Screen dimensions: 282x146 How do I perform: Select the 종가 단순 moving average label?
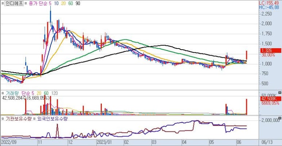[x=38, y=3]
